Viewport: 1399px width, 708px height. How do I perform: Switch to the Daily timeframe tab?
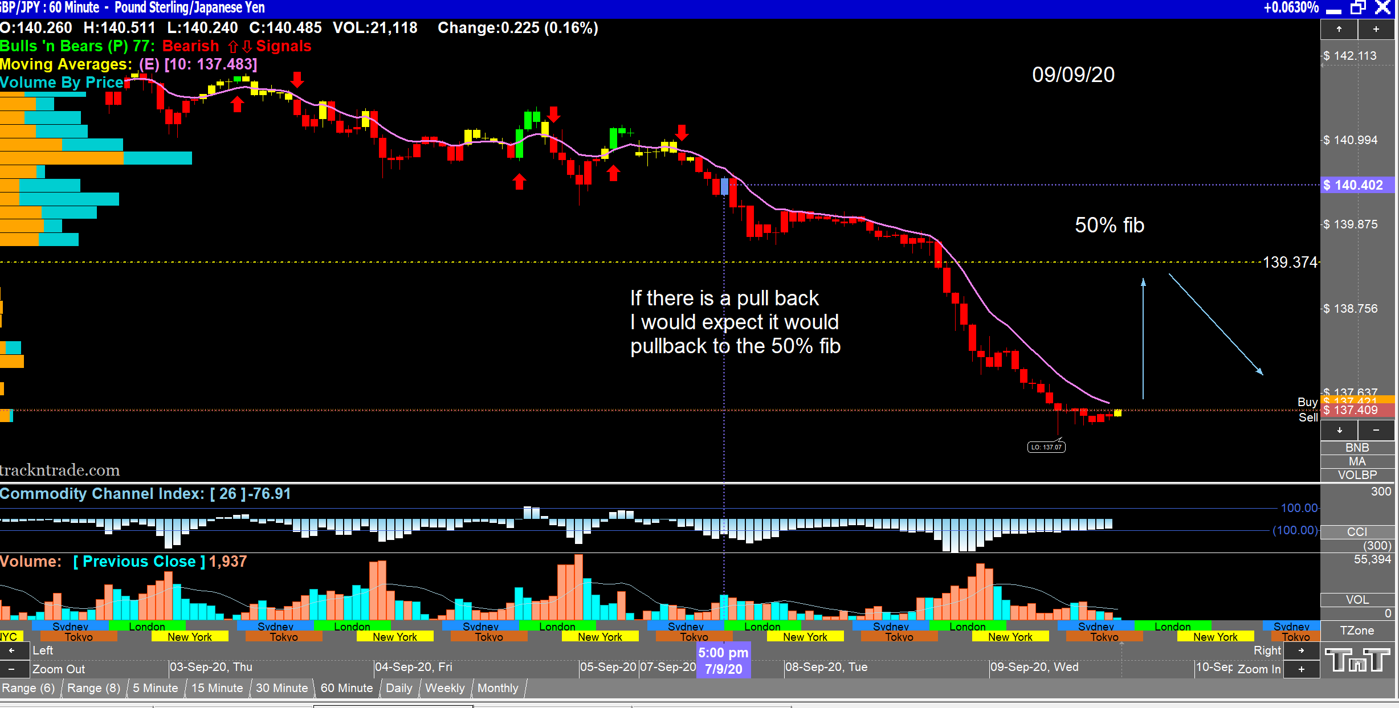click(398, 688)
